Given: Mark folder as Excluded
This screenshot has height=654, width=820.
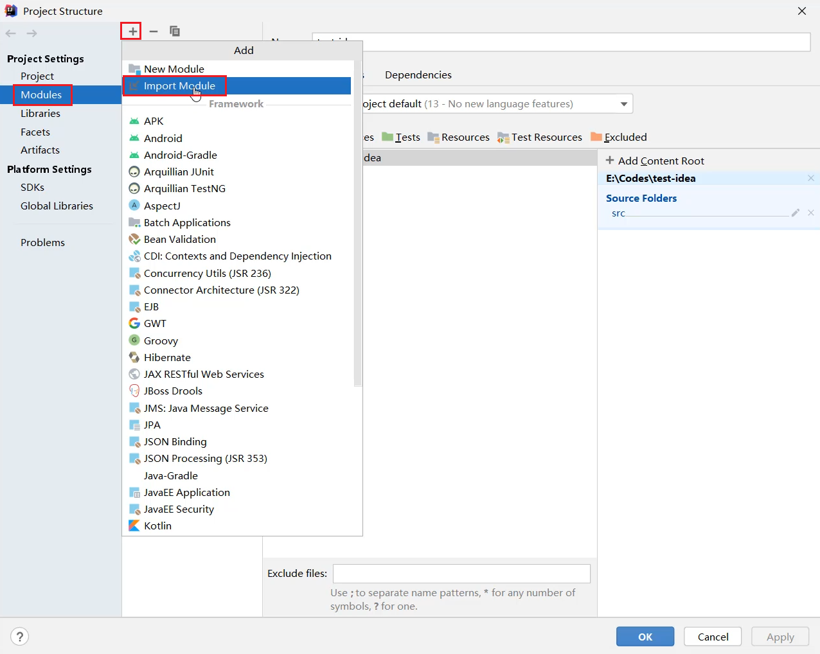Looking at the screenshot, I should pos(619,137).
